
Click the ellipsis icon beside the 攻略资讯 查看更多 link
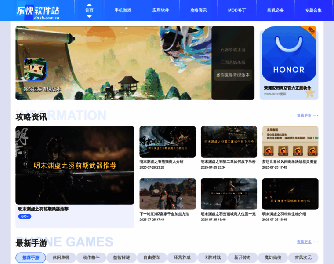coord(316,115)
